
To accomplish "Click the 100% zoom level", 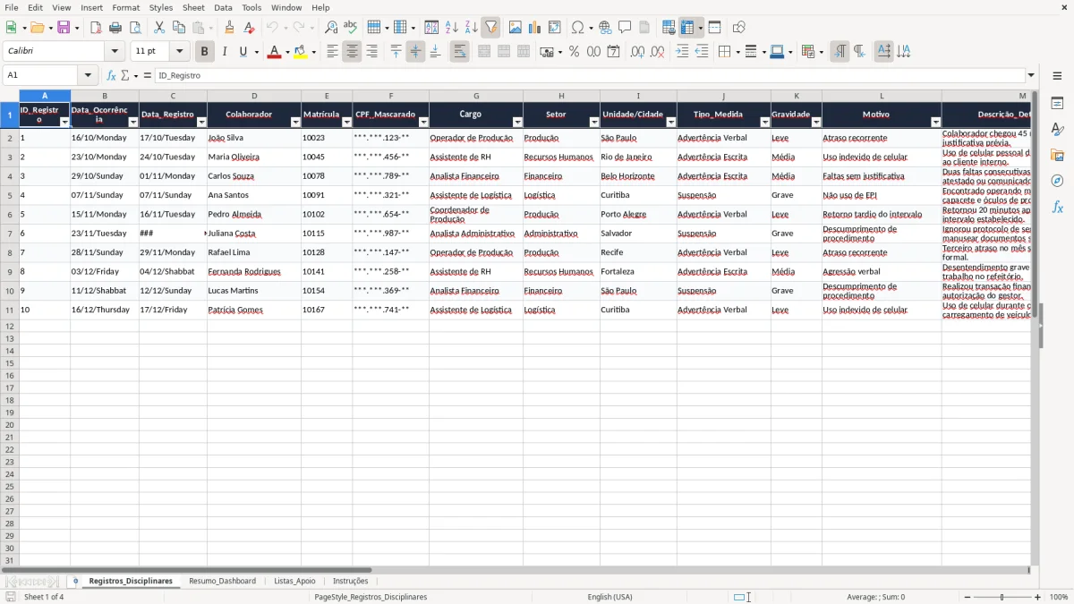I will 1059,597.
